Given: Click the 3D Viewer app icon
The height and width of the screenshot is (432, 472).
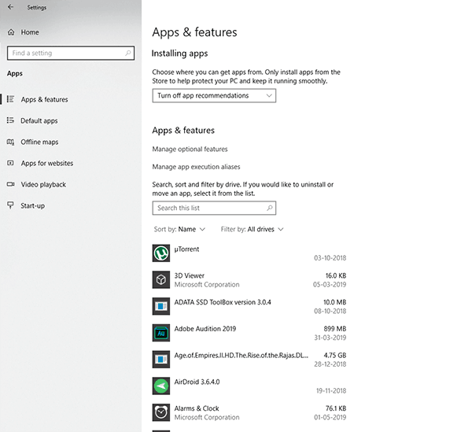Looking at the screenshot, I should point(161,279).
